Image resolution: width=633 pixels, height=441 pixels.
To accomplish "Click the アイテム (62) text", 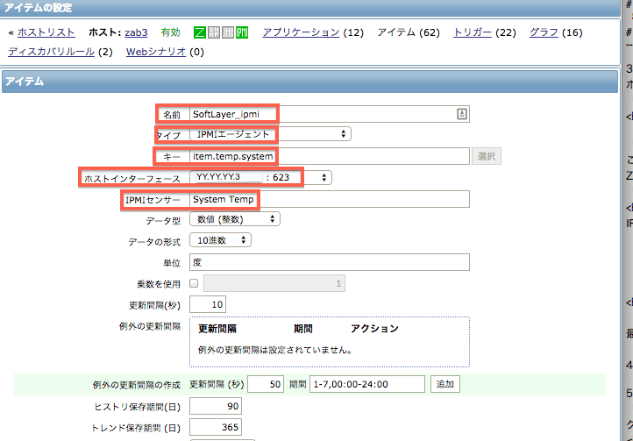I will pos(409,32).
